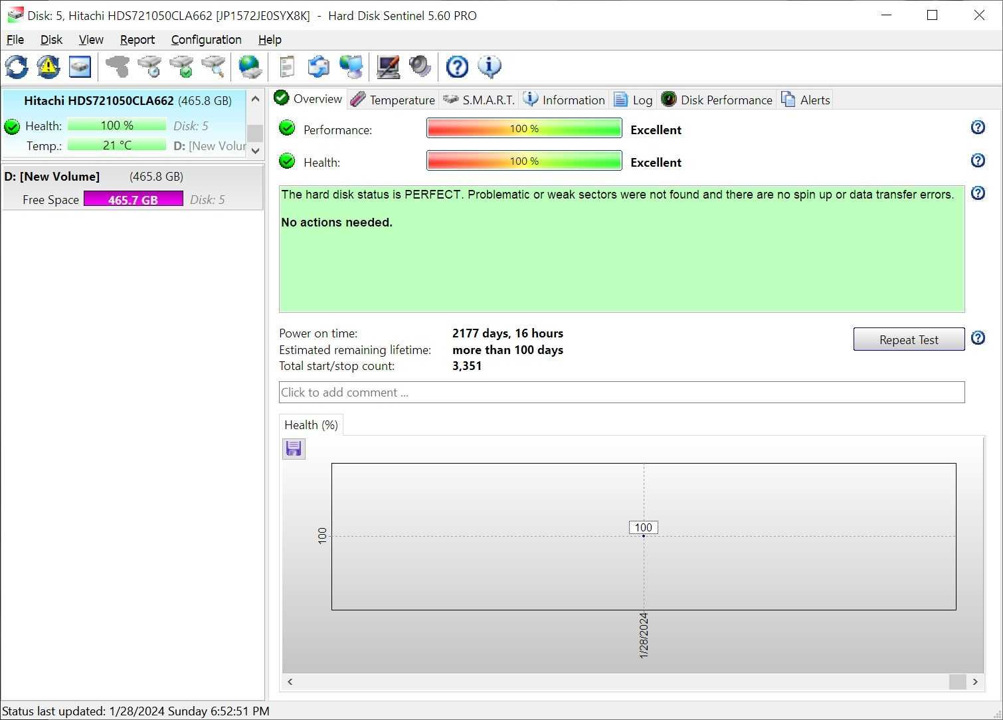Screen dimensions: 1003x720
Task: Click the help icon beside Health row
Action: pos(978,161)
